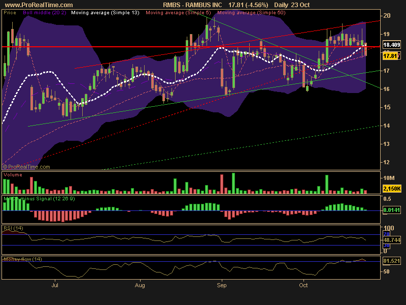This screenshot has height=305, width=406.
Task: Click the Aug date axis label
Action: (140, 285)
